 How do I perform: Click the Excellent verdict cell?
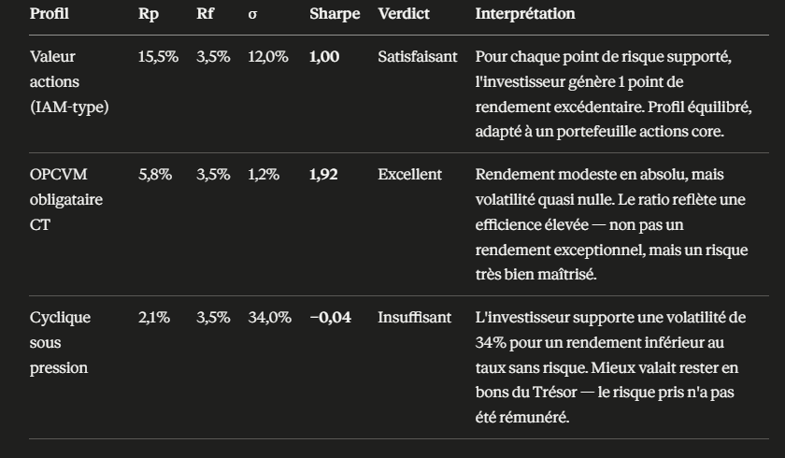(x=409, y=175)
